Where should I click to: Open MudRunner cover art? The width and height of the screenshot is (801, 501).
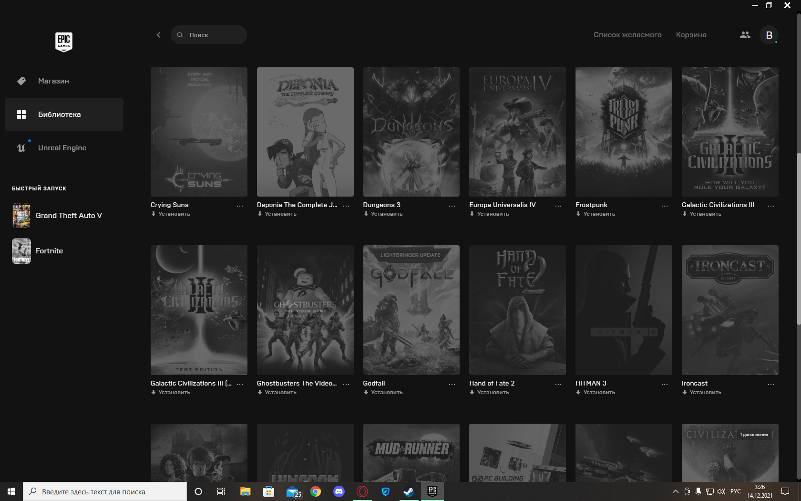(x=411, y=453)
